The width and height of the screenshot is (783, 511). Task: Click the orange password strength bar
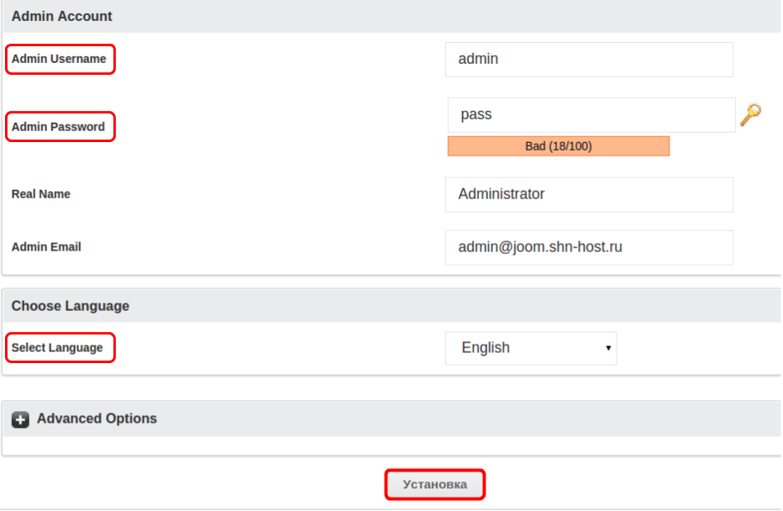click(487, 146)
